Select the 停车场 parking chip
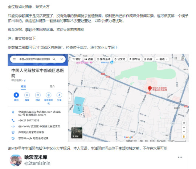 135,59
